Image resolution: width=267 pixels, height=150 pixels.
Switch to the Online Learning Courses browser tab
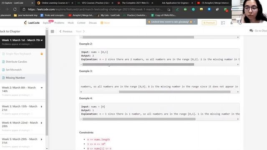[x=55, y=3]
